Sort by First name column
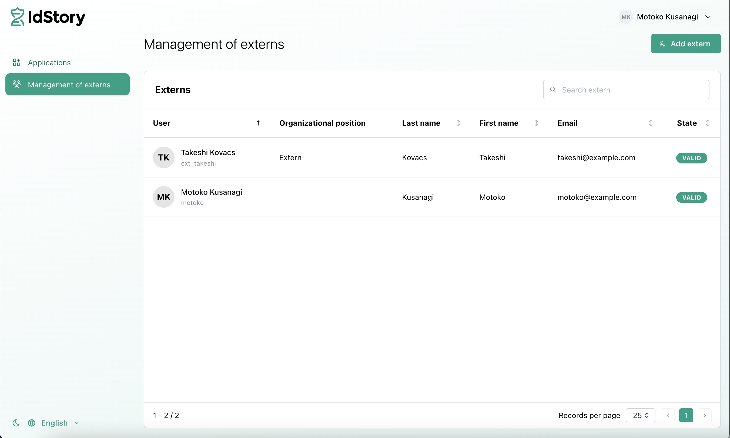This screenshot has width=730, height=438. (x=536, y=123)
